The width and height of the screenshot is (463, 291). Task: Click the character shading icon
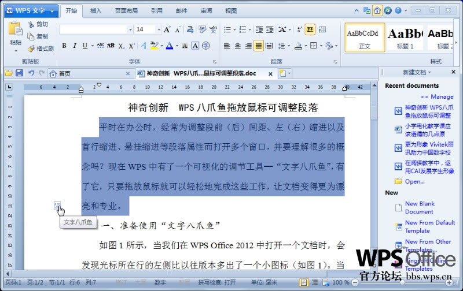pos(185,46)
